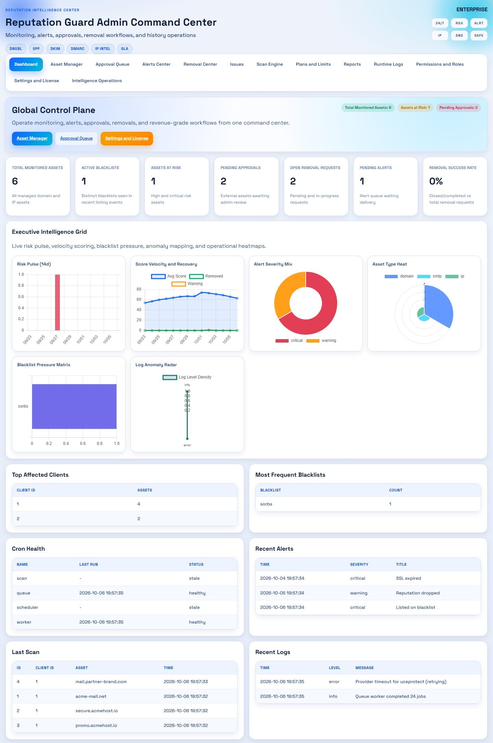Open the Reports tab
This screenshot has height=743, width=493.
click(x=352, y=64)
